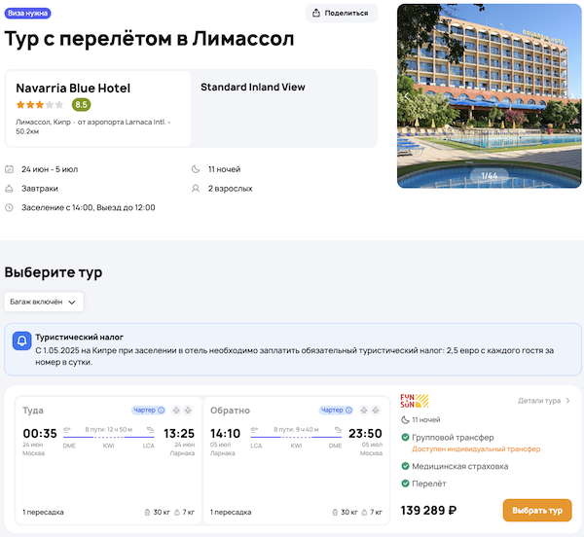584x537 pixels.
Task: Open the Багаж включён baggage filter dropdown
Action: pos(44,303)
